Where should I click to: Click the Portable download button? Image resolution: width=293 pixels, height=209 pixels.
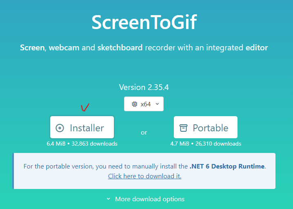tap(206, 127)
